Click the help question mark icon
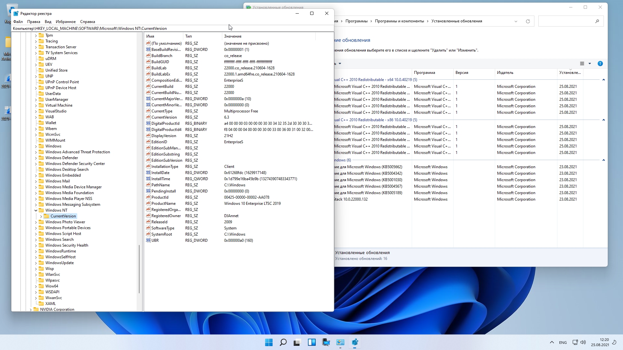This screenshot has width=623, height=350. tap(600, 64)
